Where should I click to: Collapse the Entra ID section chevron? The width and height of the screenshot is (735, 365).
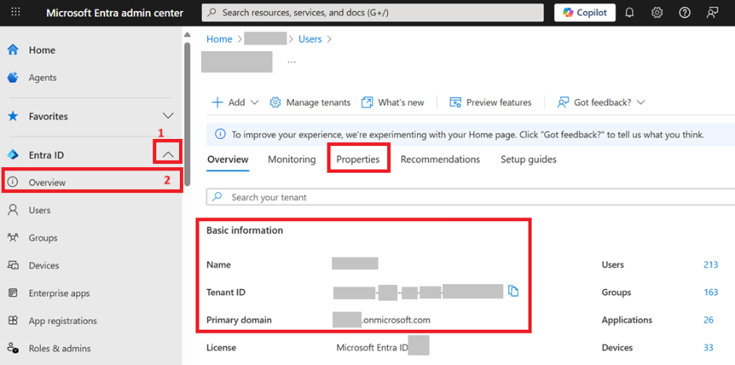[x=168, y=154]
